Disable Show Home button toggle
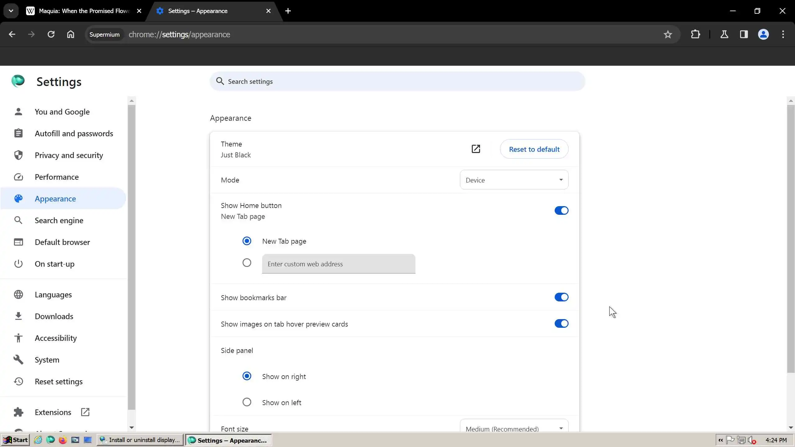Viewport: 795px width, 447px height. (x=561, y=210)
